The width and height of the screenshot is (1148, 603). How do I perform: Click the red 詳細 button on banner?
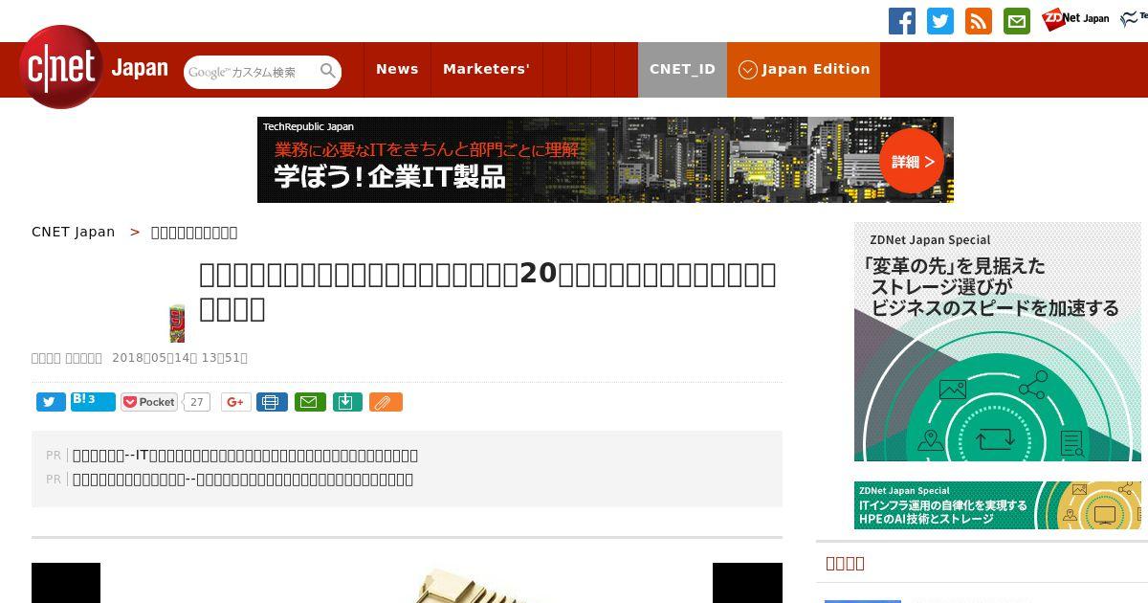(x=913, y=162)
